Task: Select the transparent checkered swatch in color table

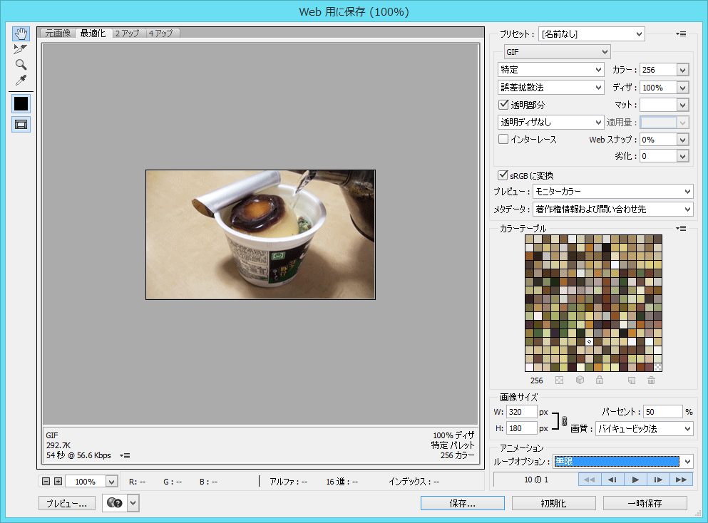Action: pos(658,368)
